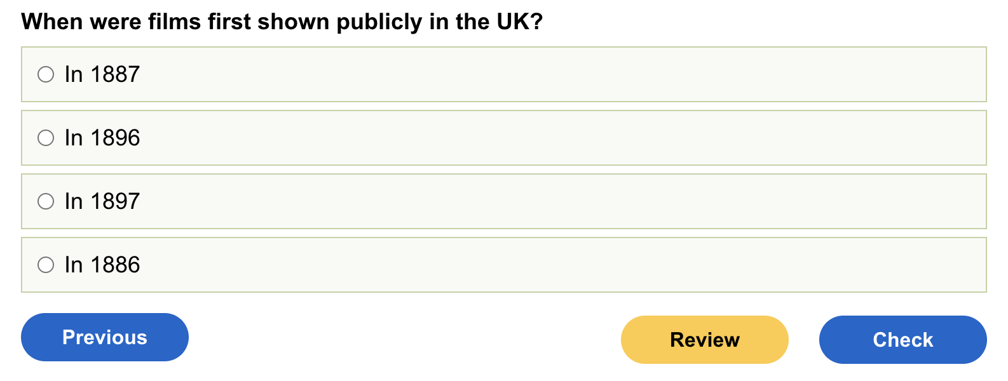The height and width of the screenshot is (381, 1008).
Task: Choose the 'In 1896' radio option
Action: [x=46, y=138]
